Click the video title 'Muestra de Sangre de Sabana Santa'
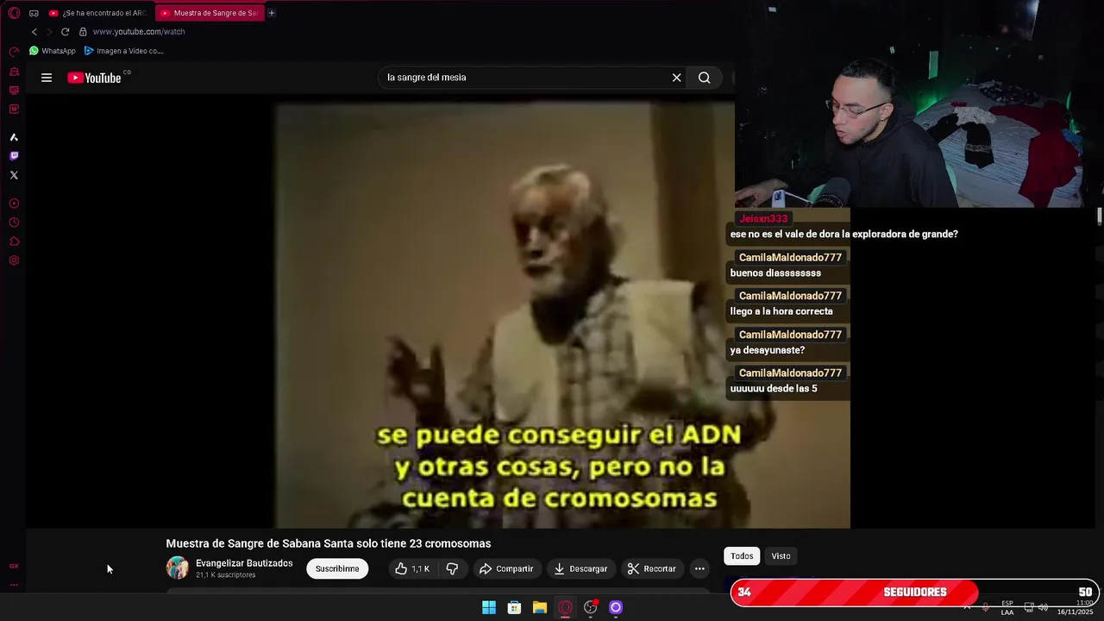 328,543
